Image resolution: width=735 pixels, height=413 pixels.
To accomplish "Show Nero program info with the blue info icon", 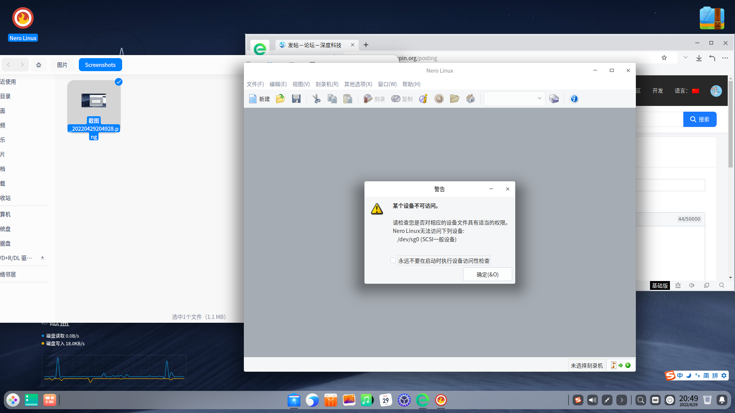I will (x=574, y=99).
